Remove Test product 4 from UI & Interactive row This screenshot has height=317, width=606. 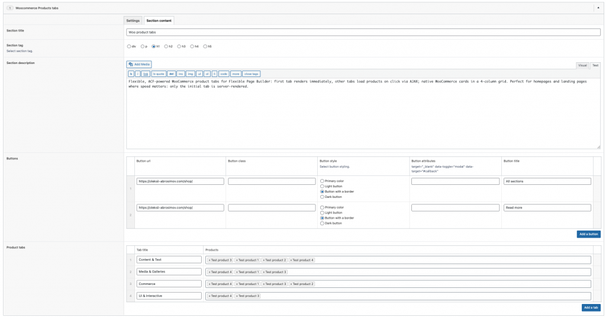(209, 296)
